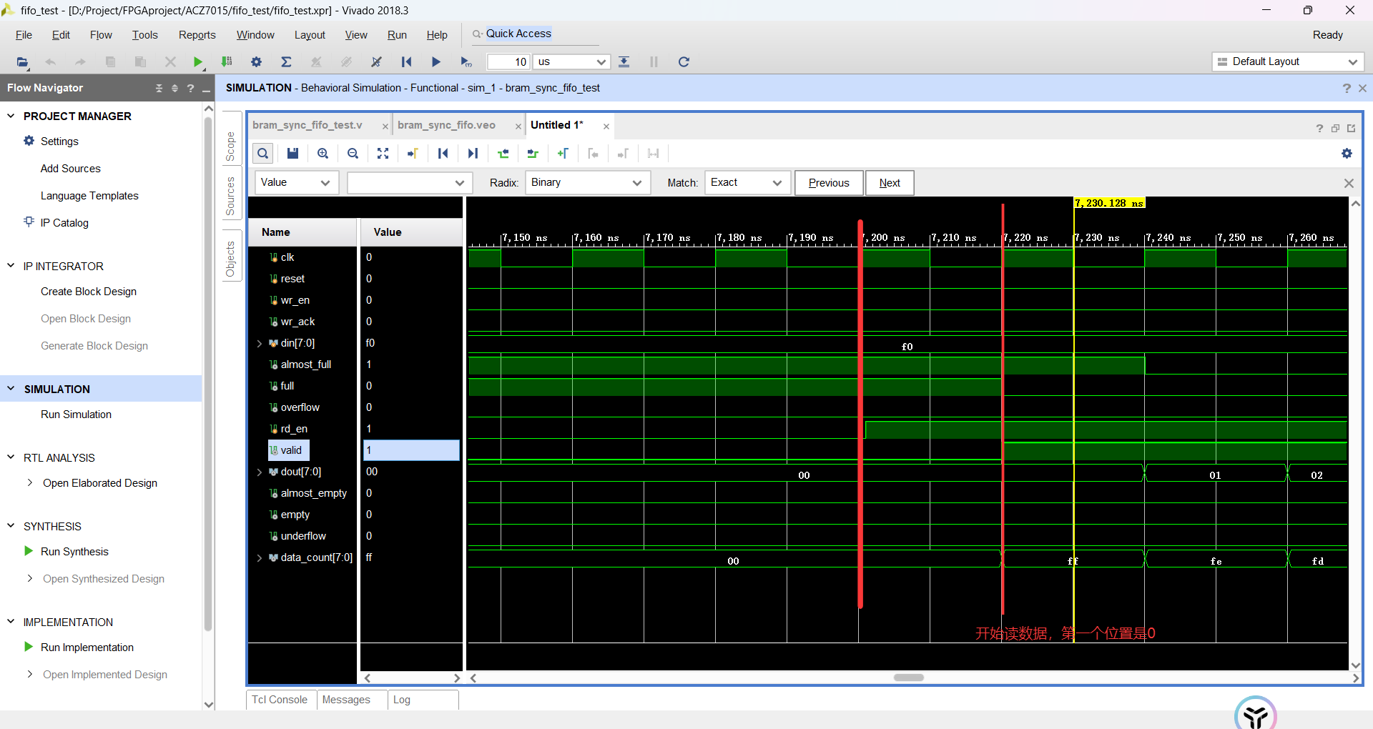Click the Flow Navigator help question mark
Image resolution: width=1373 pixels, height=729 pixels.
tap(190, 88)
